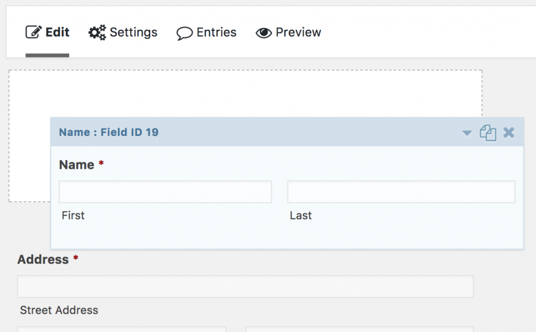Click the bold Name field label
Screen dimensions: 536x332
point(76,165)
